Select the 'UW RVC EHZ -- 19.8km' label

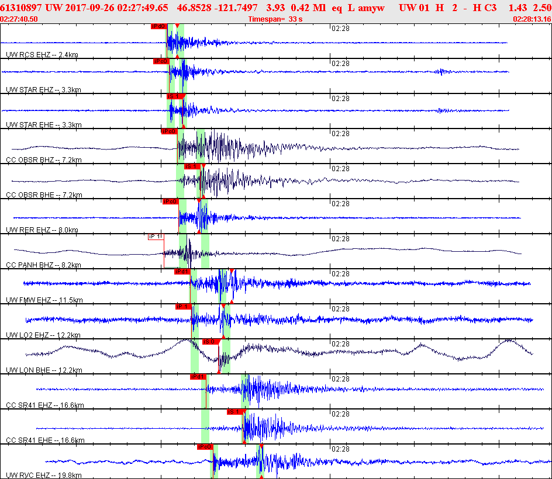[x=44, y=475]
